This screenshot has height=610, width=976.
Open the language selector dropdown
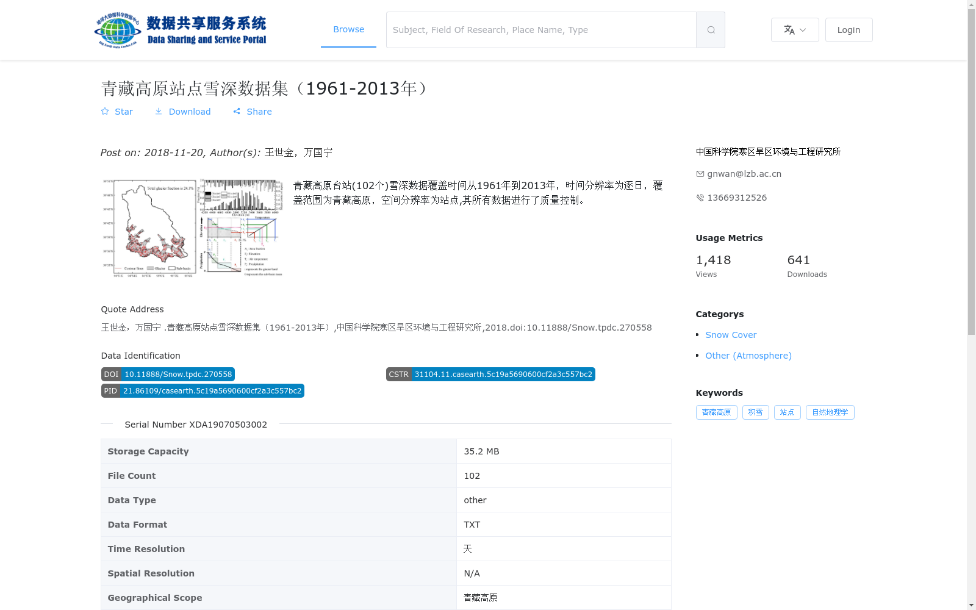(795, 30)
